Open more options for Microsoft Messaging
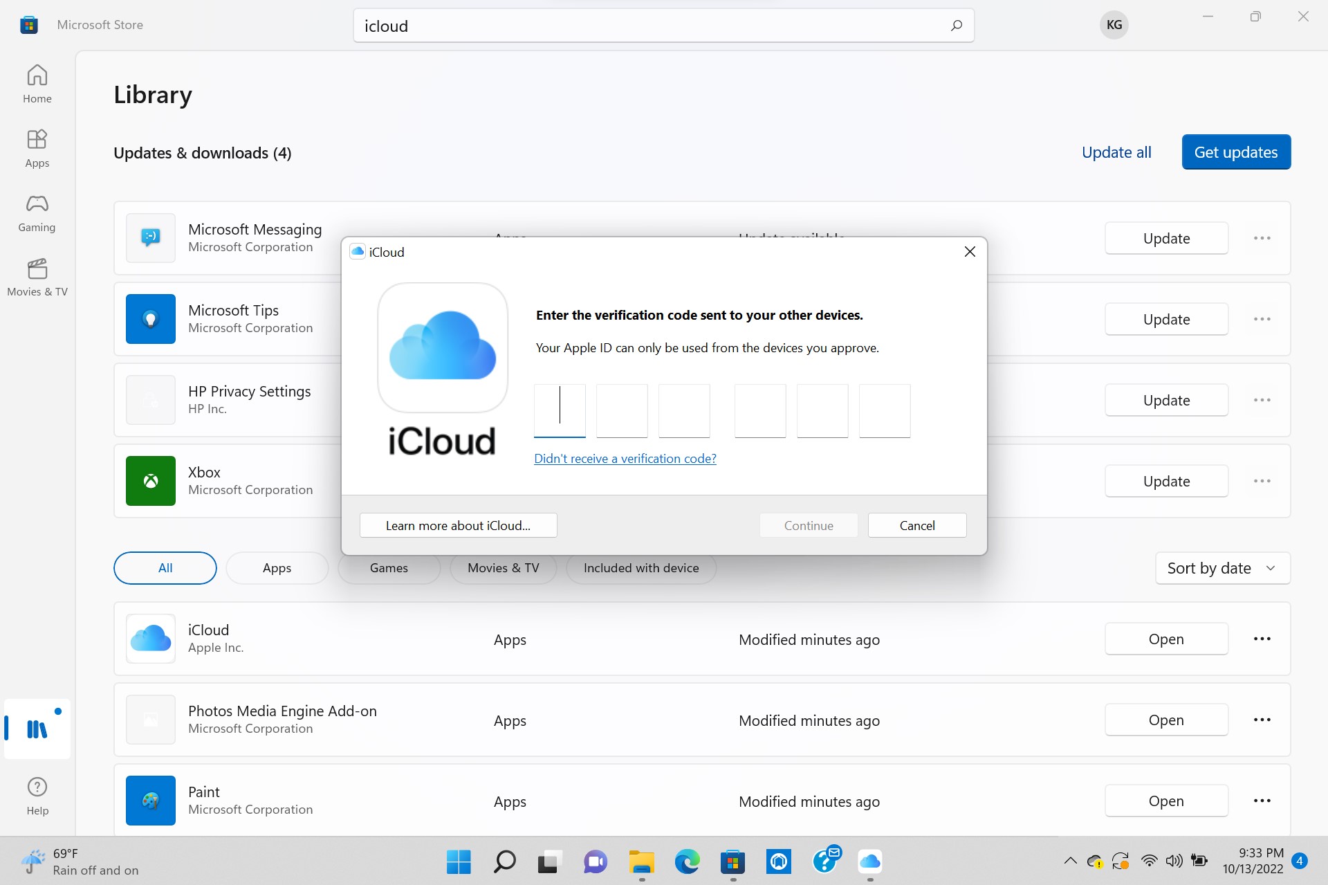This screenshot has width=1328, height=885. [x=1262, y=238]
